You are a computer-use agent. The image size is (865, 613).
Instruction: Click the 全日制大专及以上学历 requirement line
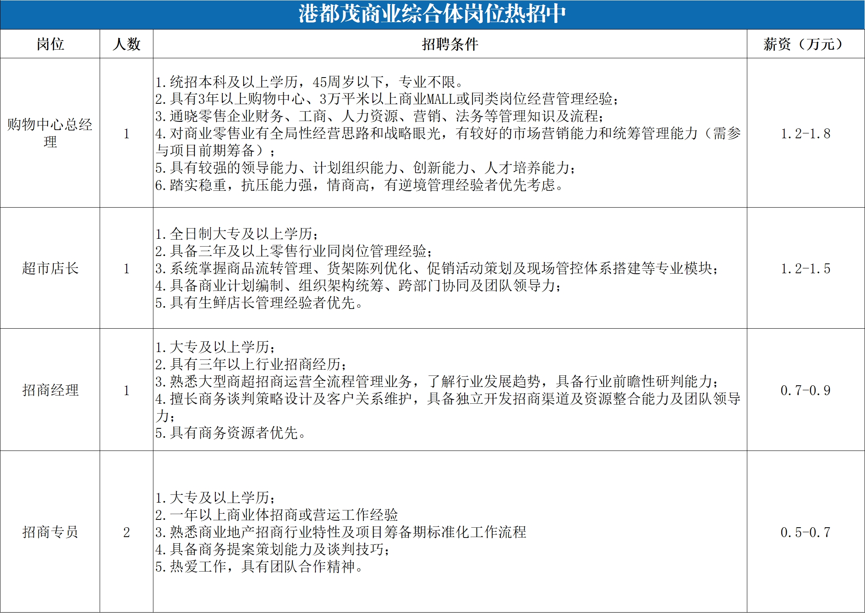click(x=237, y=234)
